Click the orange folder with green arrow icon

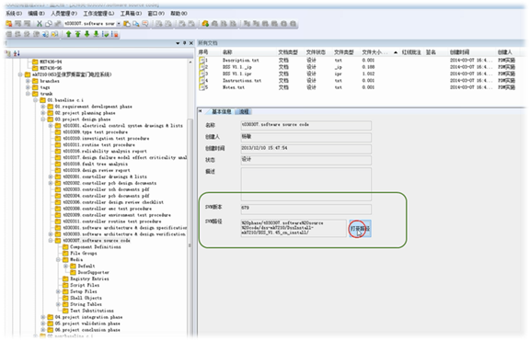(x=205, y=24)
